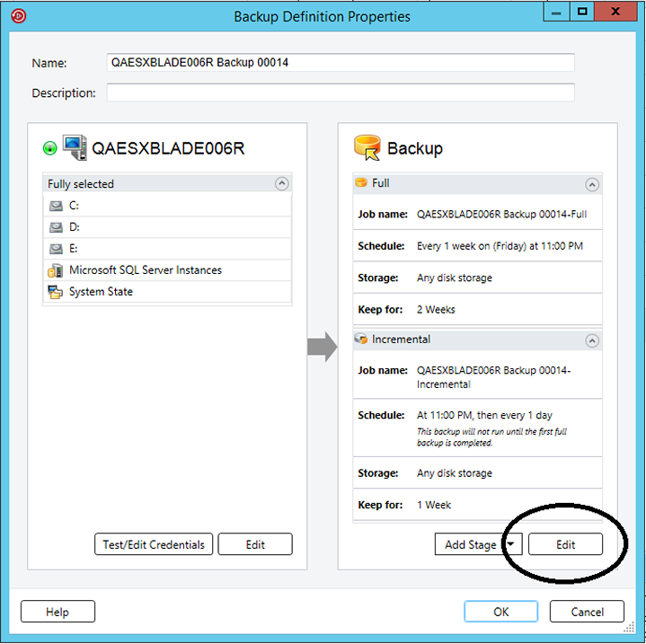Click the resize grip at dialog corner
The width and height of the screenshot is (646, 644).
629,628
